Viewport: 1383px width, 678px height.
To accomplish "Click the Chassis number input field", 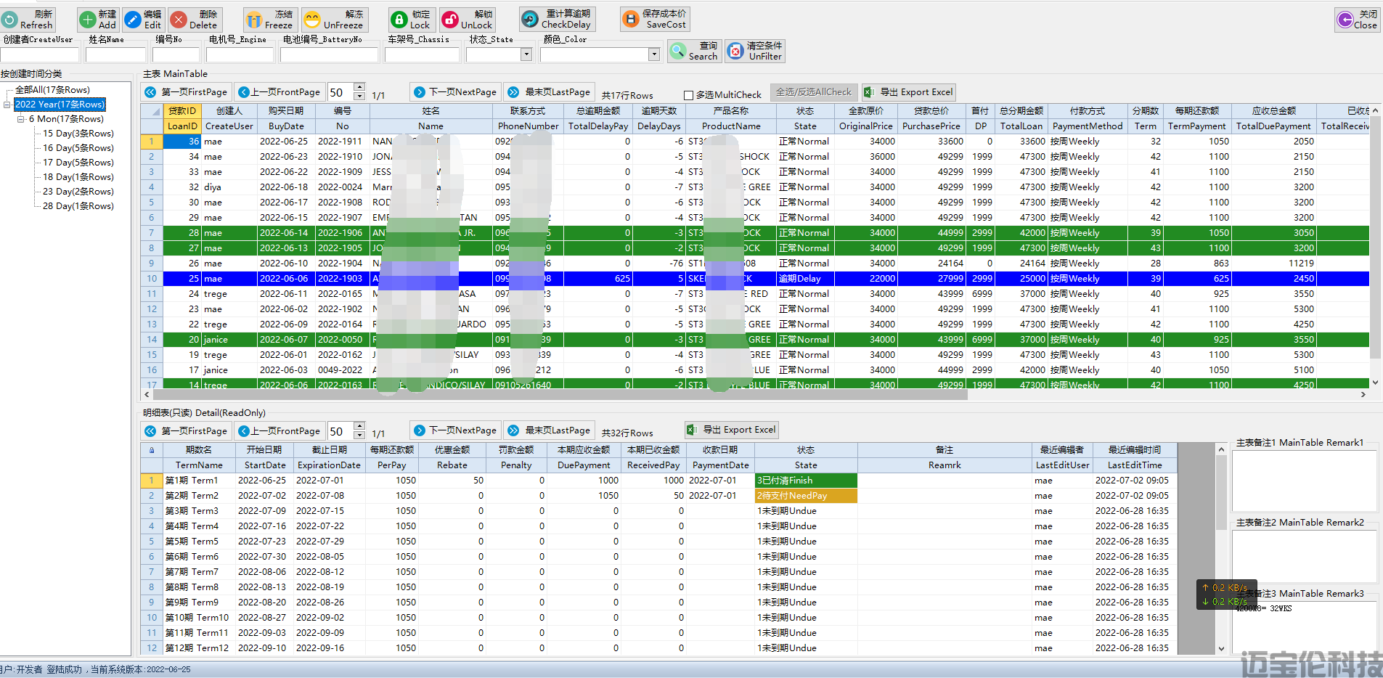I will (x=423, y=54).
